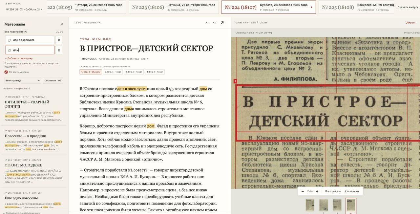Zoom in the scan with plus button
Image resolution: width=420 pixels, height=214 pixels.
pyautogui.click(x=317, y=191)
